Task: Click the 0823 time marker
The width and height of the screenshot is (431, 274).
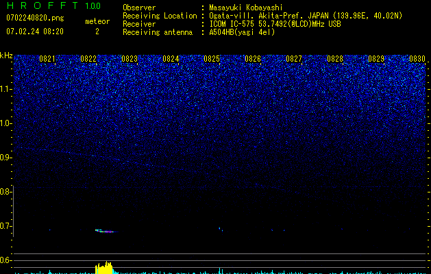Action: tap(130, 59)
